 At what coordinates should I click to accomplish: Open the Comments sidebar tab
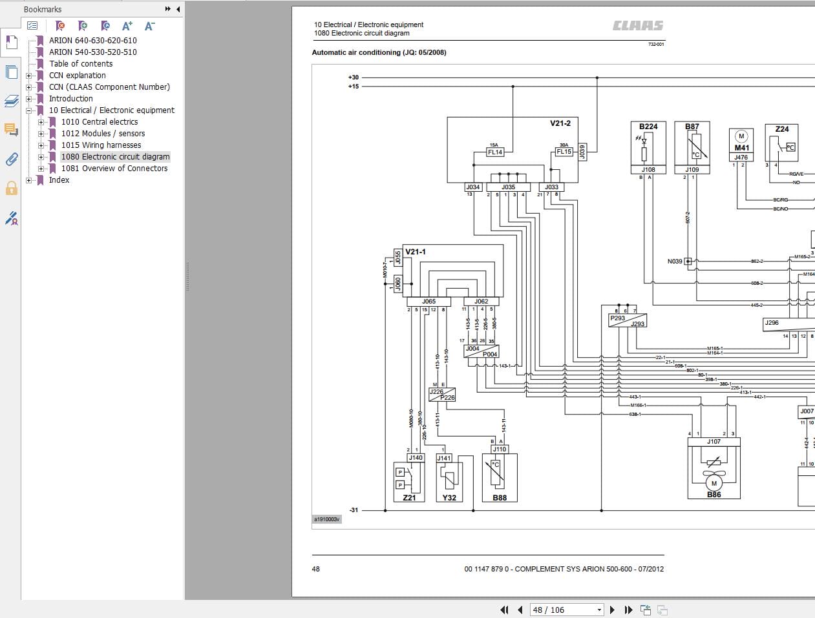point(11,130)
